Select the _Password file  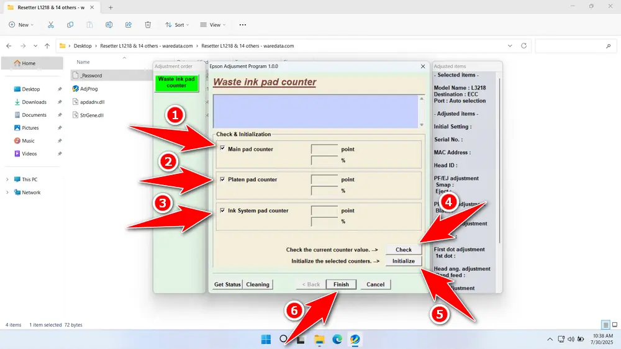pyautogui.click(x=91, y=75)
